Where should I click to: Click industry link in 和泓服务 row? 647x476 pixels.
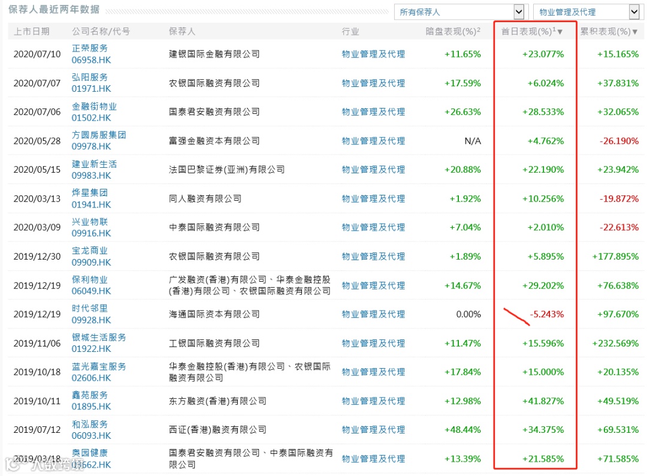coord(373,430)
